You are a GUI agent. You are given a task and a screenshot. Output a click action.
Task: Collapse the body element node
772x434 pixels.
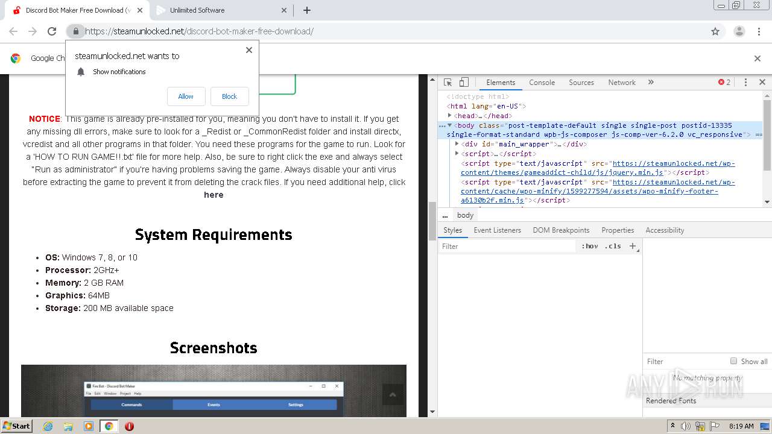pyautogui.click(x=450, y=125)
